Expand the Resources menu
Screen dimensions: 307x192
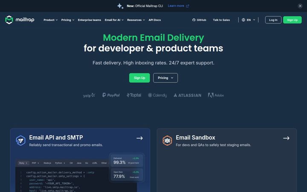[x=136, y=20]
